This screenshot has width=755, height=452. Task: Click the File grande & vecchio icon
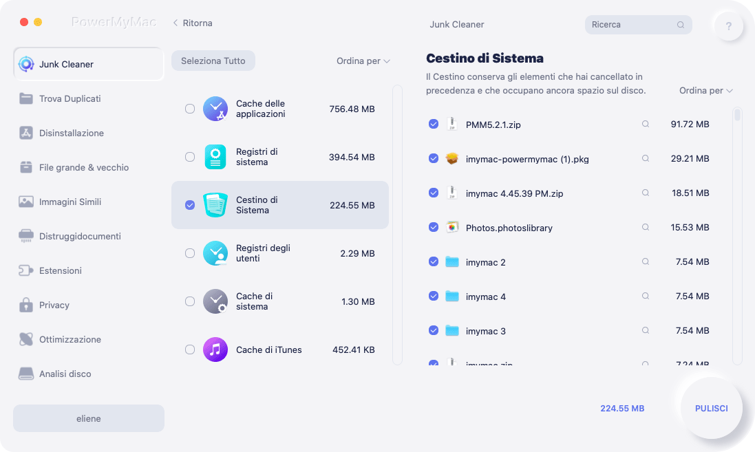[x=26, y=167]
